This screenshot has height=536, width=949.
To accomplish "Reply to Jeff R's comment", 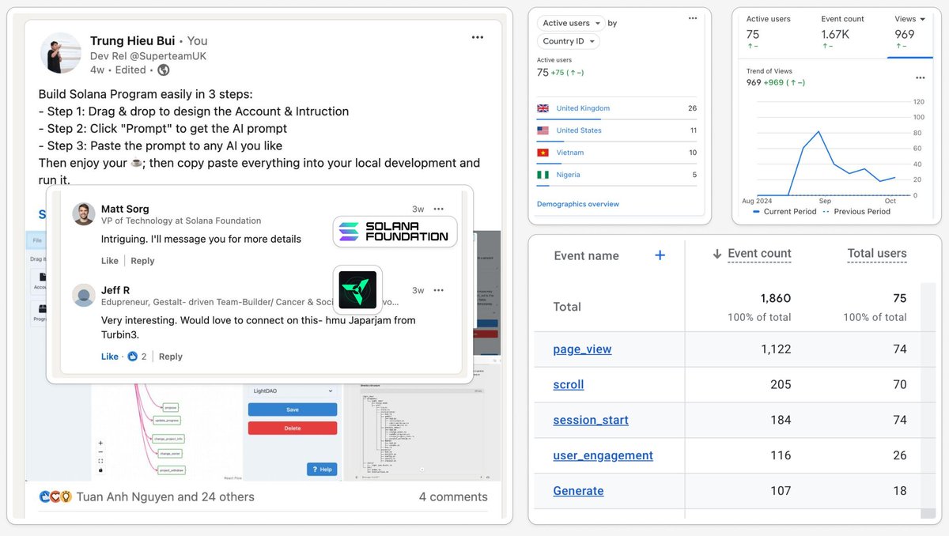I will point(171,357).
